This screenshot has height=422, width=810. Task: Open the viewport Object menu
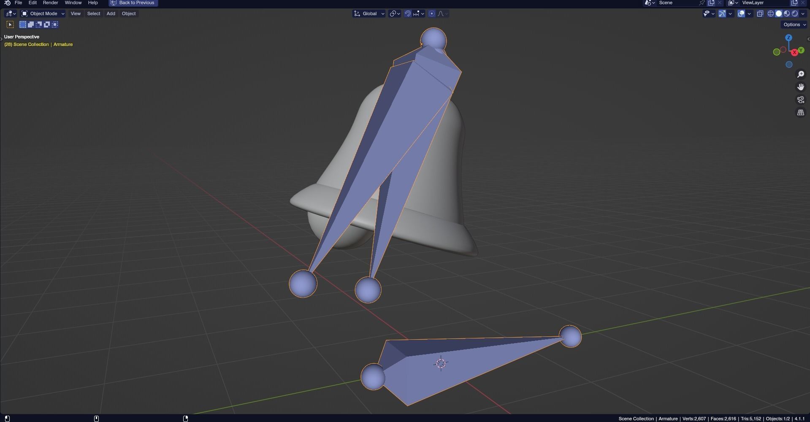[129, 14]
